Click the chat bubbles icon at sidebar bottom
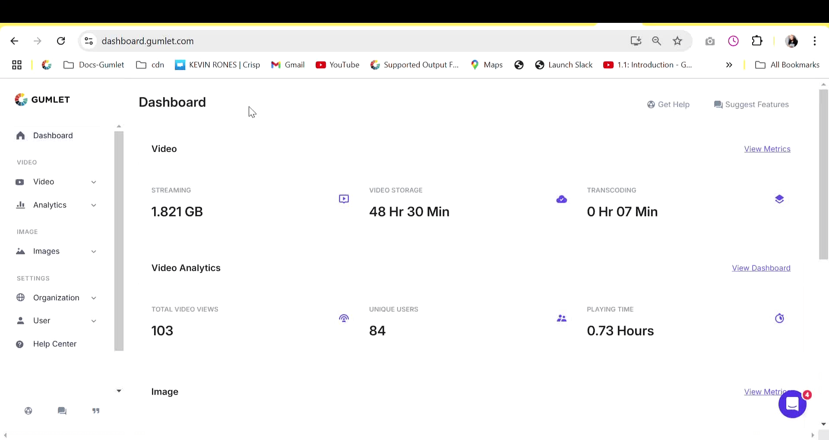The height and width of the screenshot is (440, 829). click(x=62, y=411)
